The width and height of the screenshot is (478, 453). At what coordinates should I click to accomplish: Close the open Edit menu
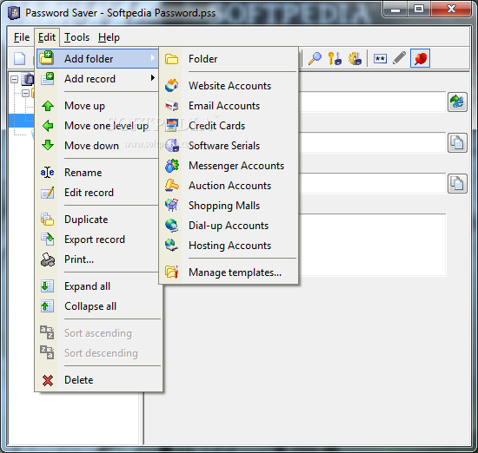click(47, 37)
